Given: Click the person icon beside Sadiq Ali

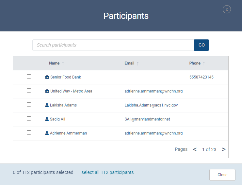Looking at the screenshot, I should [47, 119].
